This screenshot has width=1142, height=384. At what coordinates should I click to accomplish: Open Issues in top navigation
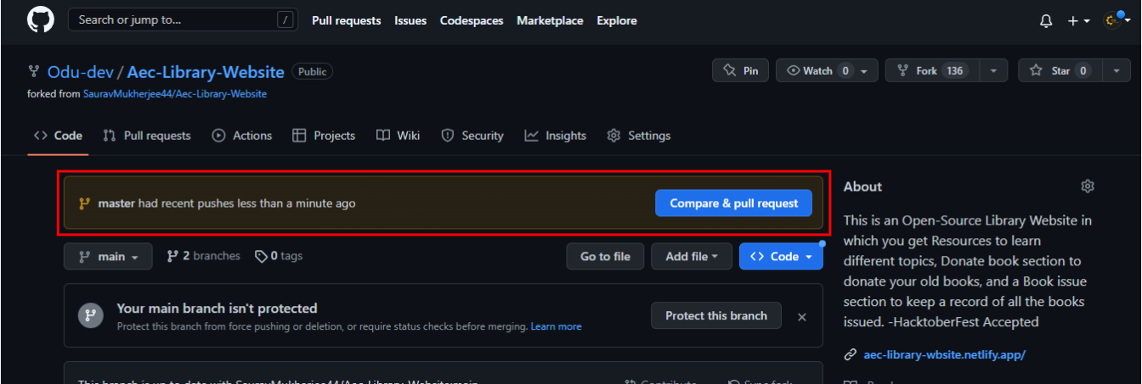click(x=410, y=20)
